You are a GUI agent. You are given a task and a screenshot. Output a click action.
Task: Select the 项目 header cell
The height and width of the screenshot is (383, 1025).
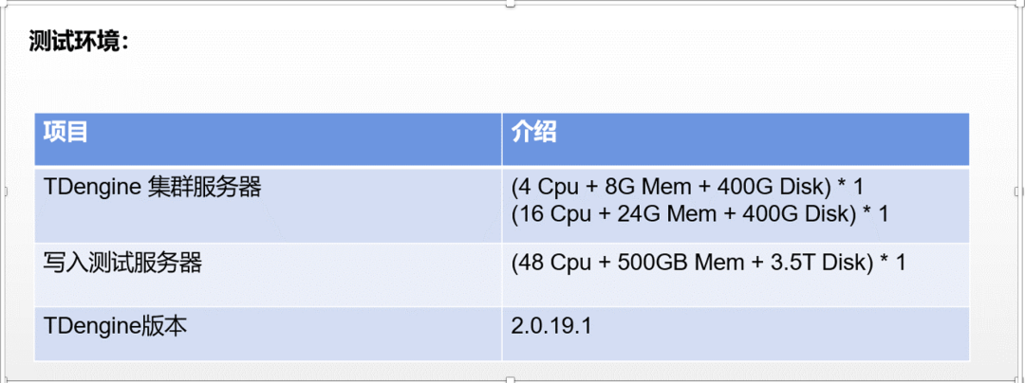pyautogui.click(x=268, y=139)
